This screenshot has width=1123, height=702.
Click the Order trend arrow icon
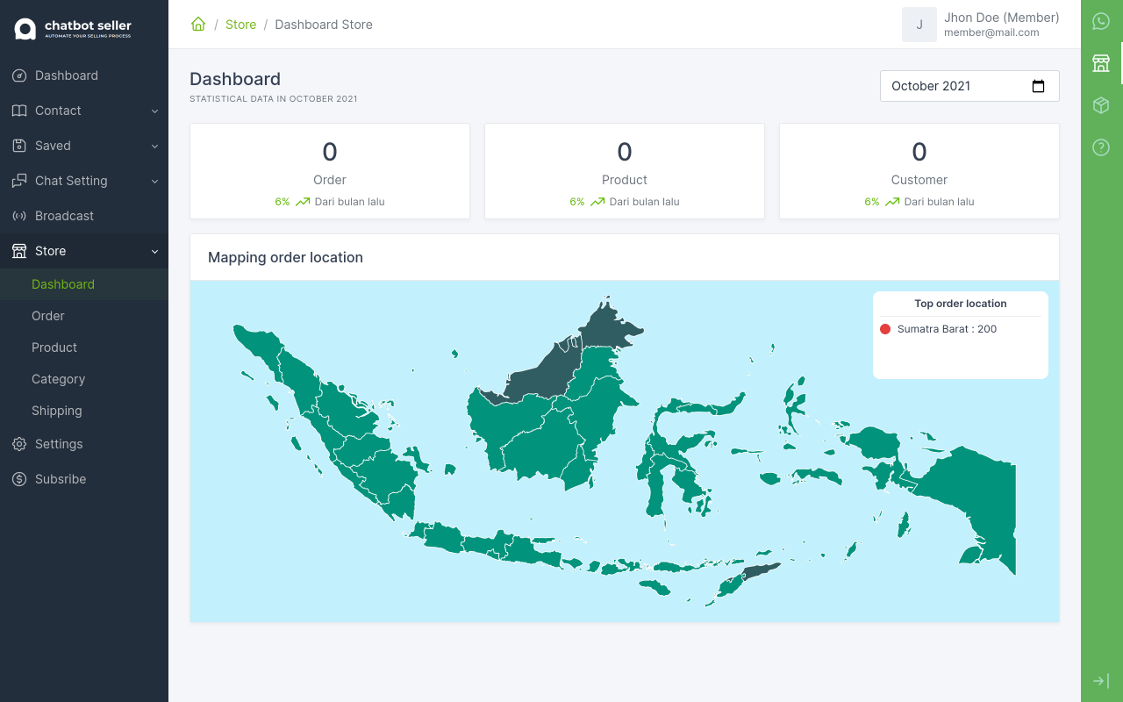tap(303, 202)
